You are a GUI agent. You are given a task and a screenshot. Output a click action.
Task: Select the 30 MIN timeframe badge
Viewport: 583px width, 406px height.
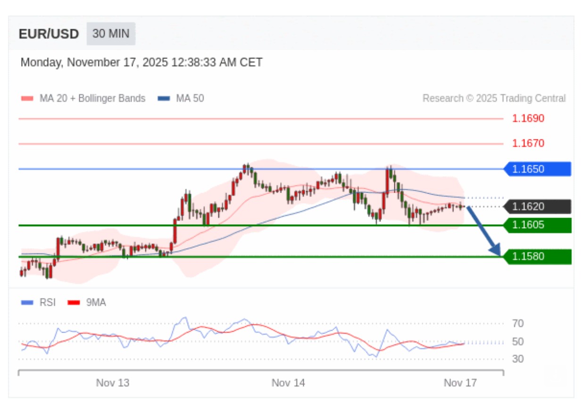(x=111, y=34)
